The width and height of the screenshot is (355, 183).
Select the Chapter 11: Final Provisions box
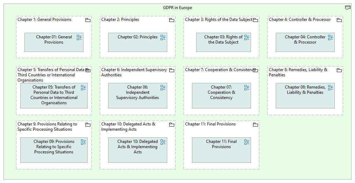[221, 155]
